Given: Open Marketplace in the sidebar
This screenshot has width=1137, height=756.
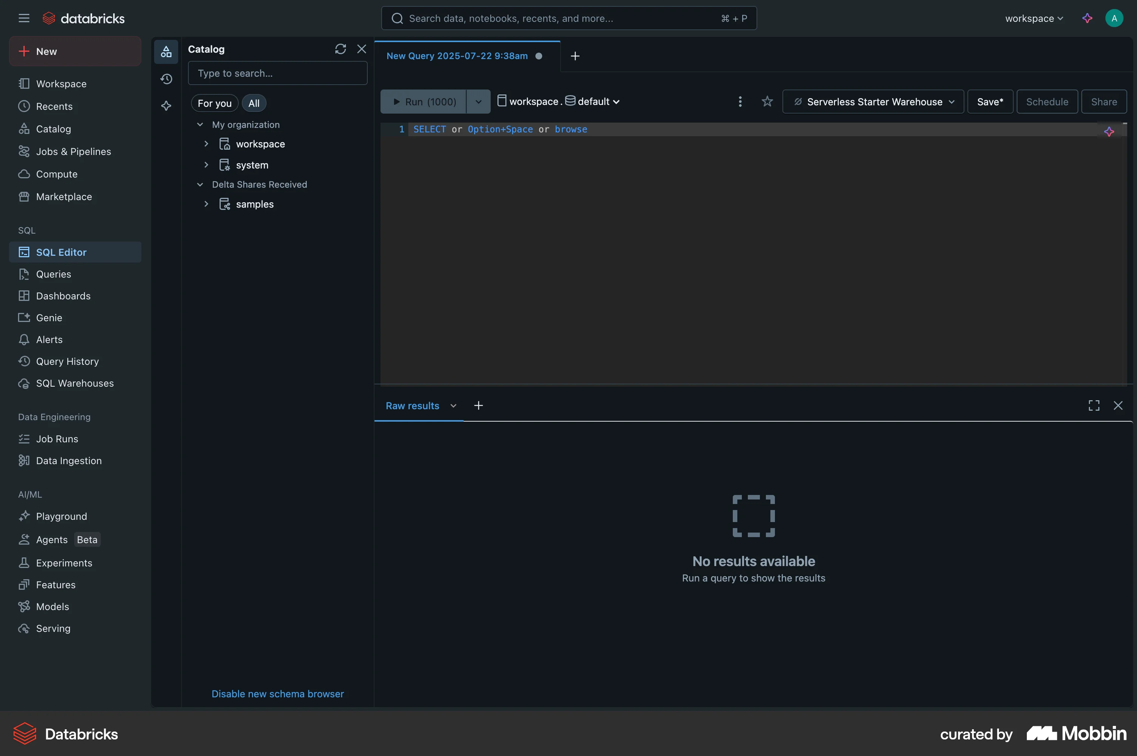Looking at the screenshot, I should click(x=75, y=197).
